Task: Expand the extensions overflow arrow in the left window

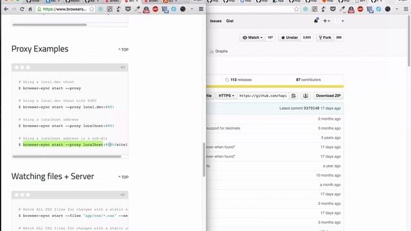Action: click(192, 9)
